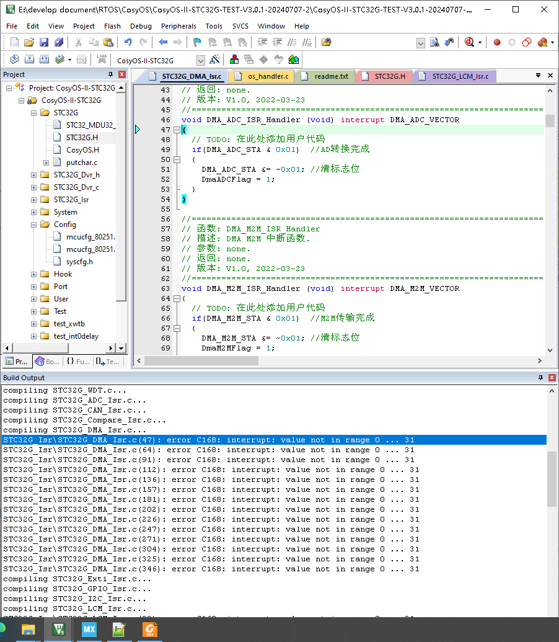Click the Start Debug Session magnifier icon
Image resolution: width=559 pixels, height=642 pixels.
pyautogui.click(x=469, y=42)
